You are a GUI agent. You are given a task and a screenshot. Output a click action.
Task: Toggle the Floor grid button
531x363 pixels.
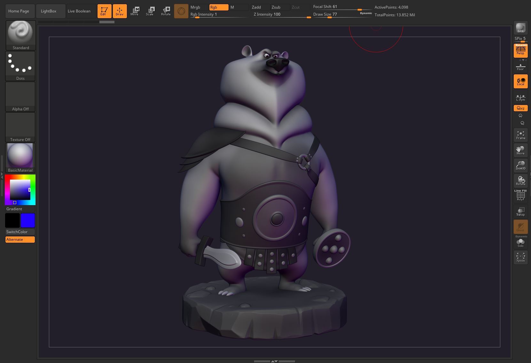point(520,66)
